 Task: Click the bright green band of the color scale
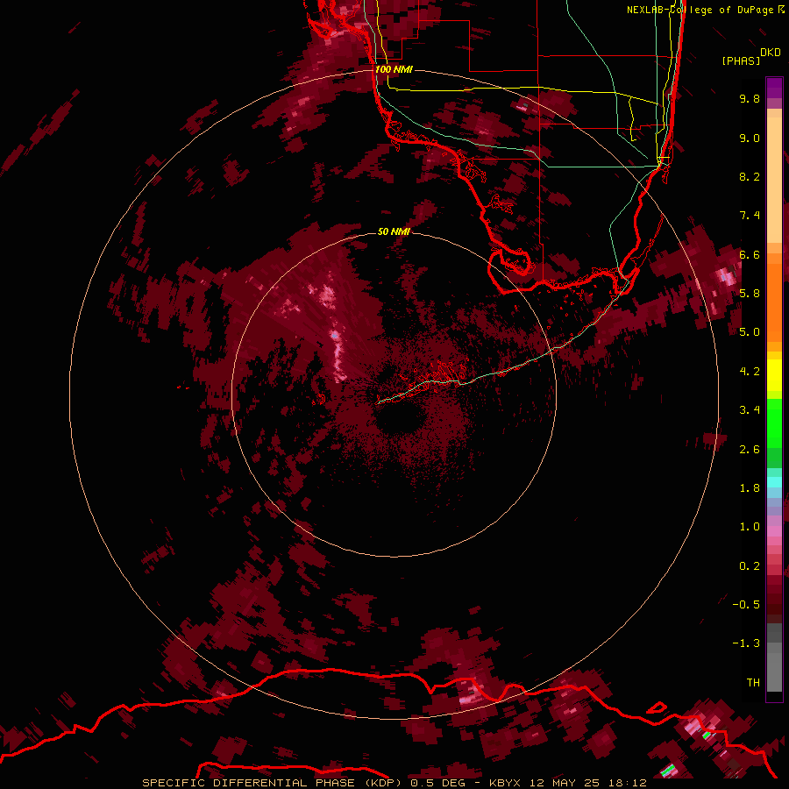pyautogui.click(x=774, y=423)
